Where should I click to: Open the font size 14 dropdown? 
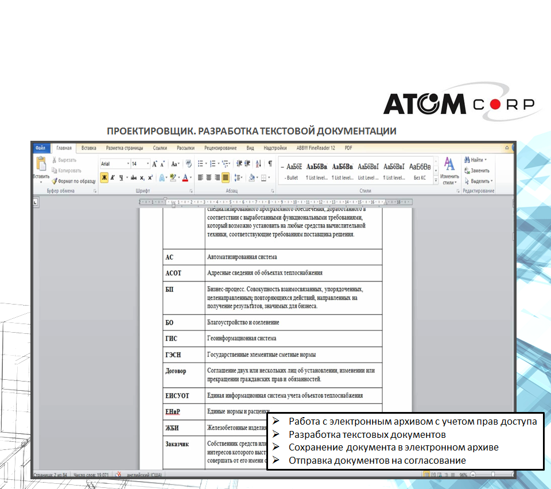(148, 164)
